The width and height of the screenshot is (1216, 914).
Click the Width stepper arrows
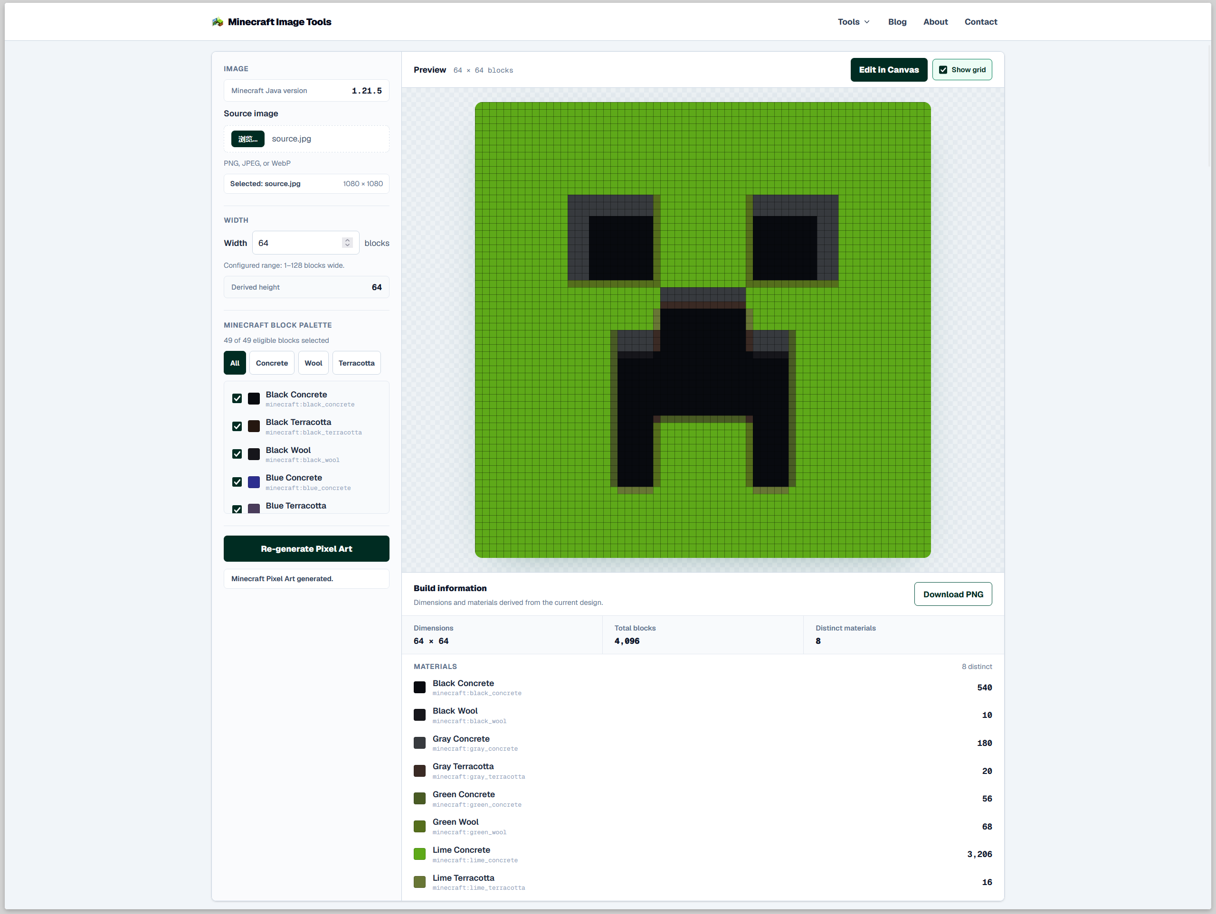[x=347, y=243]
